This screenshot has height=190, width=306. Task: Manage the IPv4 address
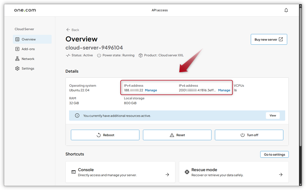(151, 90)
